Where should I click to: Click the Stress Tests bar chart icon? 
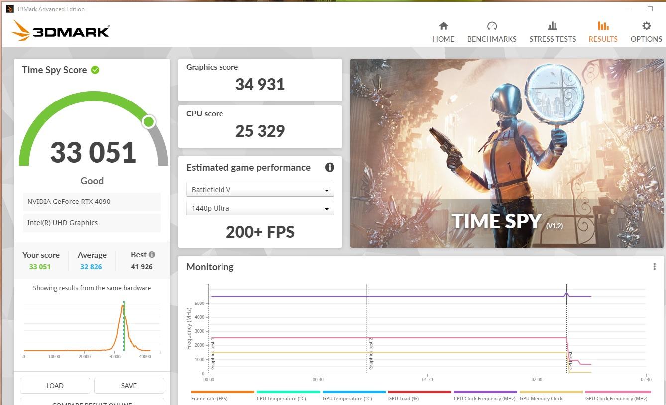(553, 26)
